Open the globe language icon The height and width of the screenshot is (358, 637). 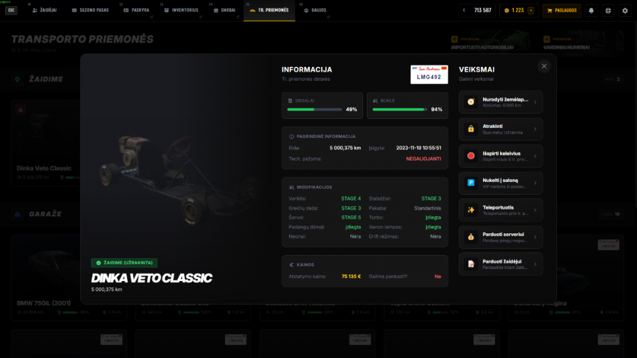[608, 11]
